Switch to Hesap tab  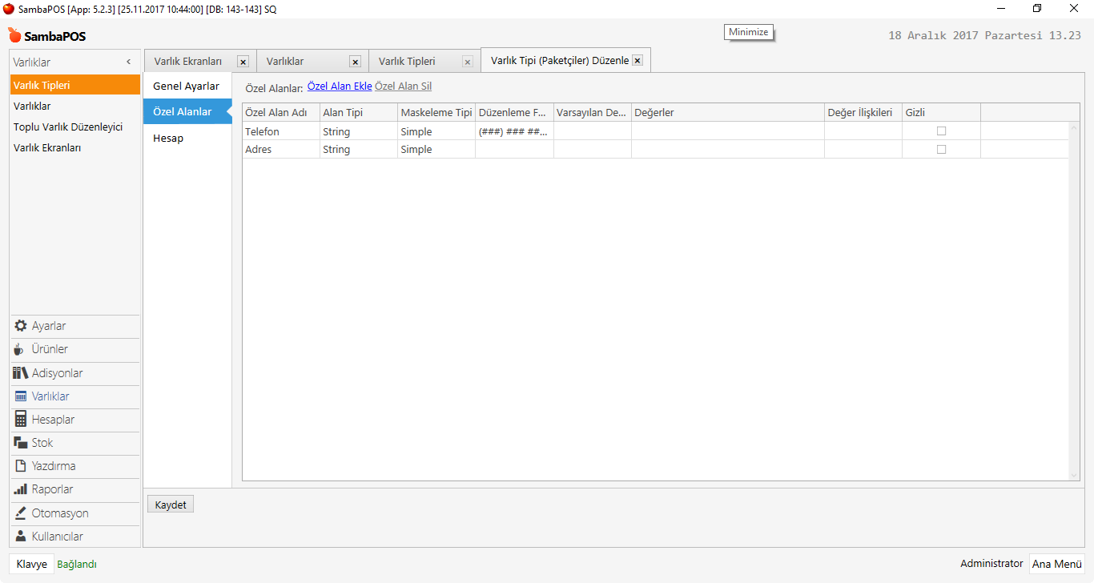coord(168,138)
